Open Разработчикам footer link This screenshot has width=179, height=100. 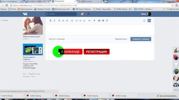34,74
